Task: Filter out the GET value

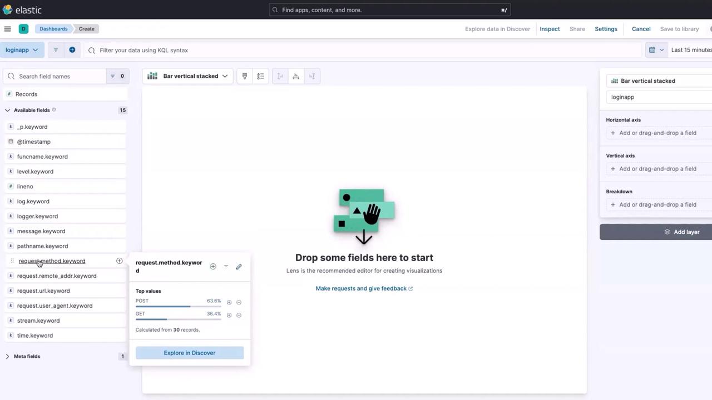Action: point(239,315)
